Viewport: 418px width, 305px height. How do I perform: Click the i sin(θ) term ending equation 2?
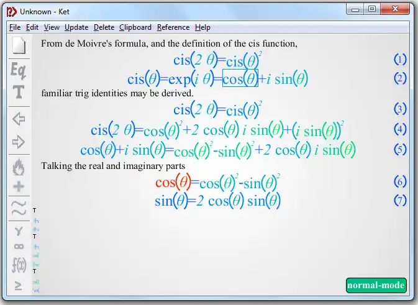click(x=287, y=79)
